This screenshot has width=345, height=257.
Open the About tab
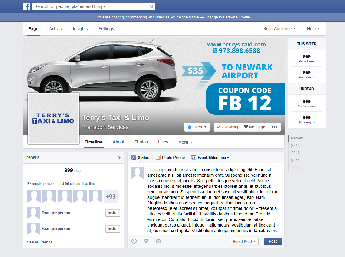(118, 142)
